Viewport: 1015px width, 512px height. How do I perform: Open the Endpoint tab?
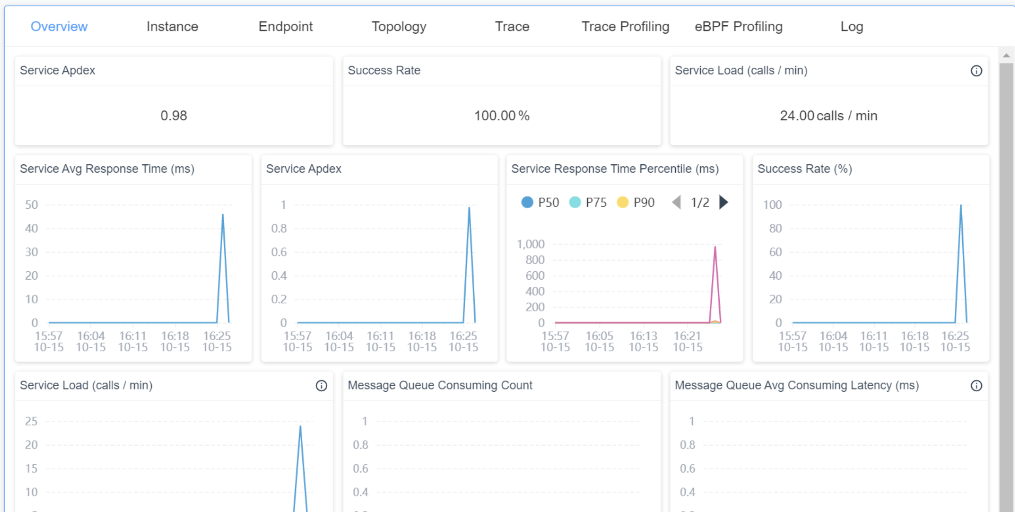pyautogui.click(x=285, y=27)
